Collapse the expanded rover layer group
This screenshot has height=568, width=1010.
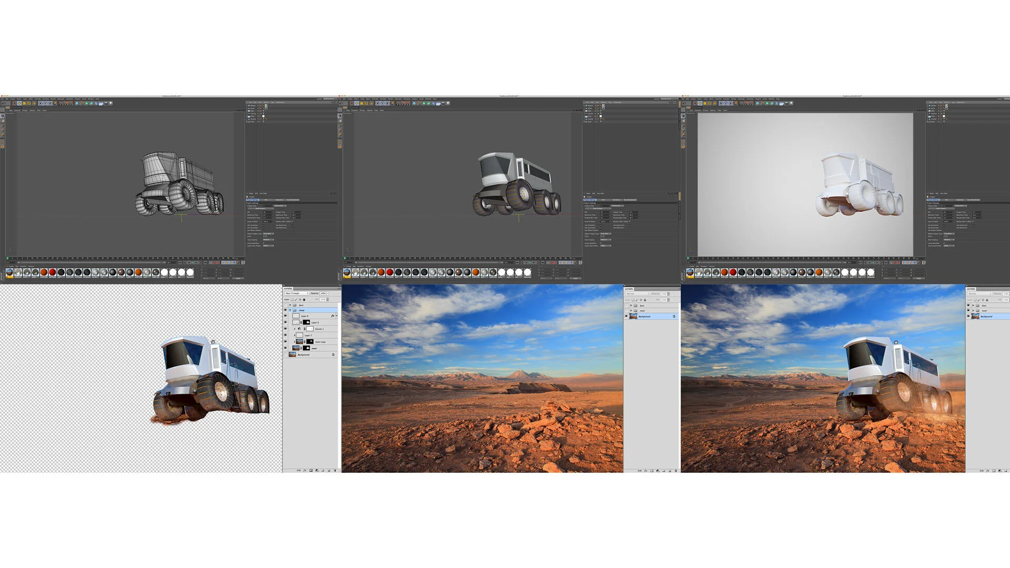point(290,310)
